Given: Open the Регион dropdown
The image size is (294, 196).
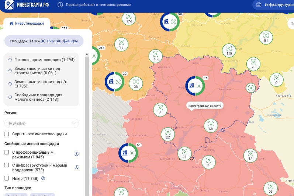Looking at the screenshot, I should (42, 123).
